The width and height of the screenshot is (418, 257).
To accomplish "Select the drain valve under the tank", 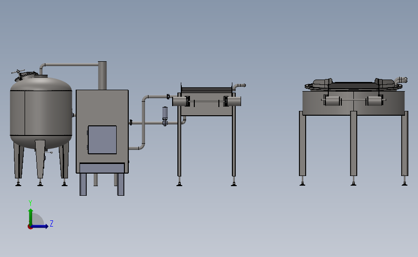I will click(x=49, y=152).
